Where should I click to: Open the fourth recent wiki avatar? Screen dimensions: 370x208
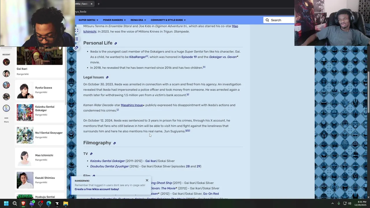coord(6,96)
